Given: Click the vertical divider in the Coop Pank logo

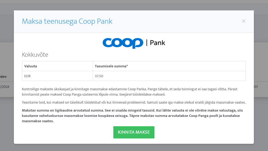Looking at the screenshot, I should pos(147,43).
